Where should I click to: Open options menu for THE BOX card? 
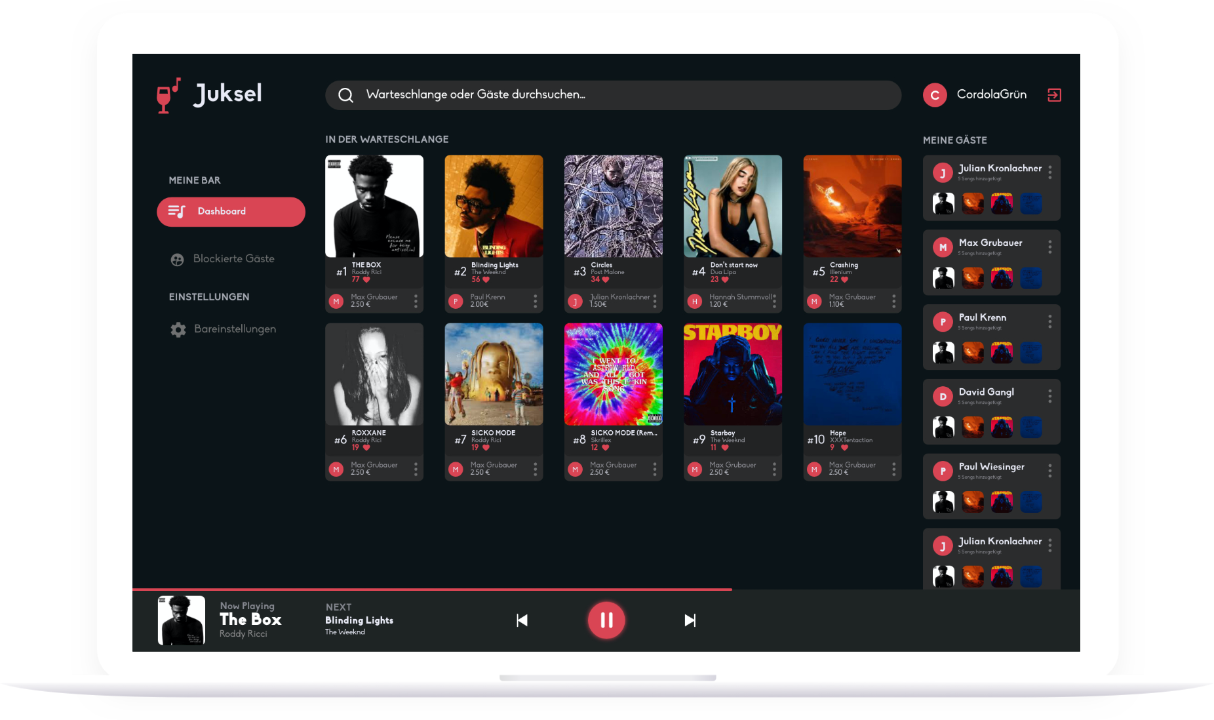416,302
